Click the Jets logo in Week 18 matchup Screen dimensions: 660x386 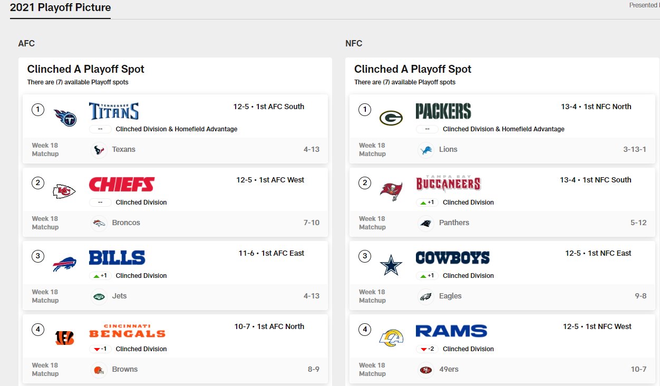click(99, 296)
